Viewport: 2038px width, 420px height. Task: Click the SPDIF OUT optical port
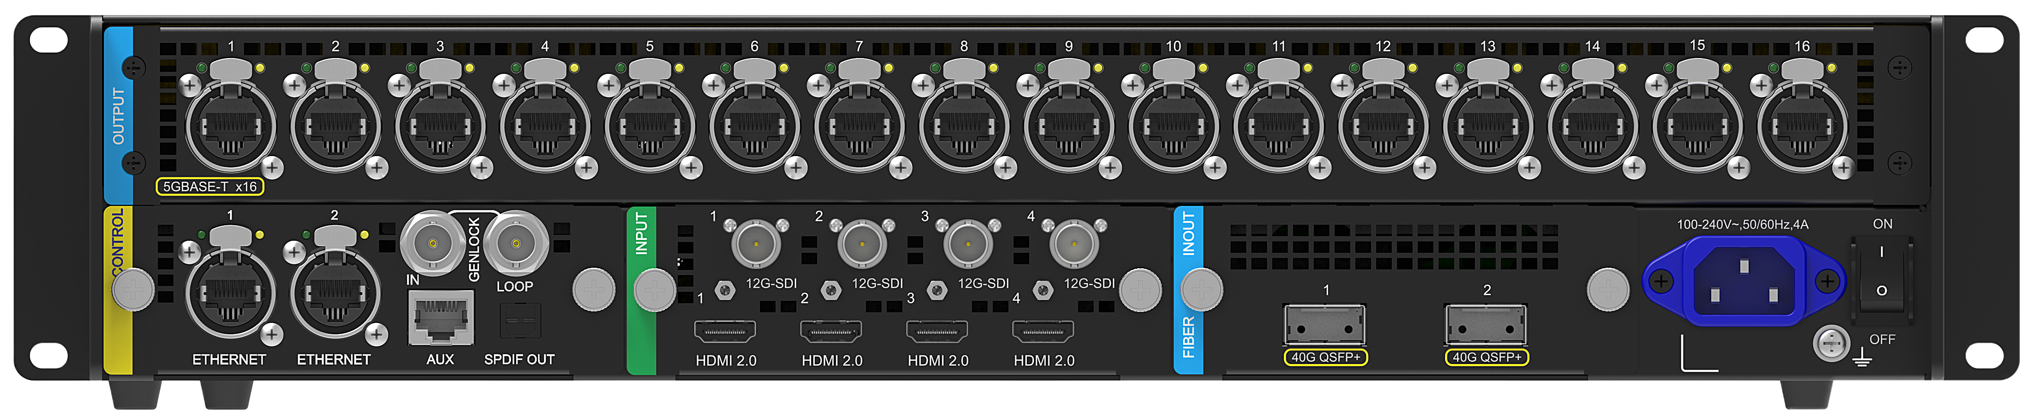(x=520, y=322)
